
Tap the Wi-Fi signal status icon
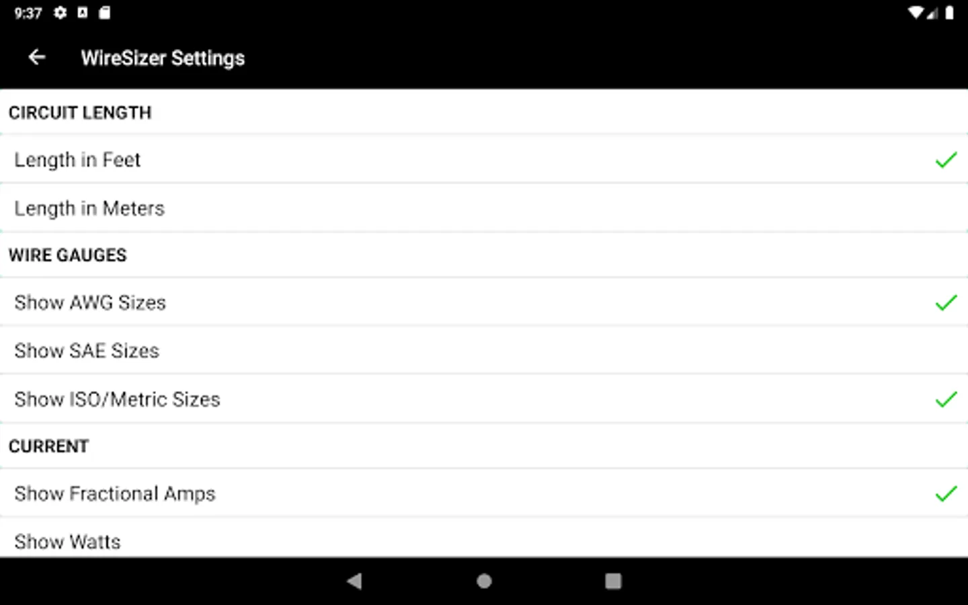(x=915, y=13)
